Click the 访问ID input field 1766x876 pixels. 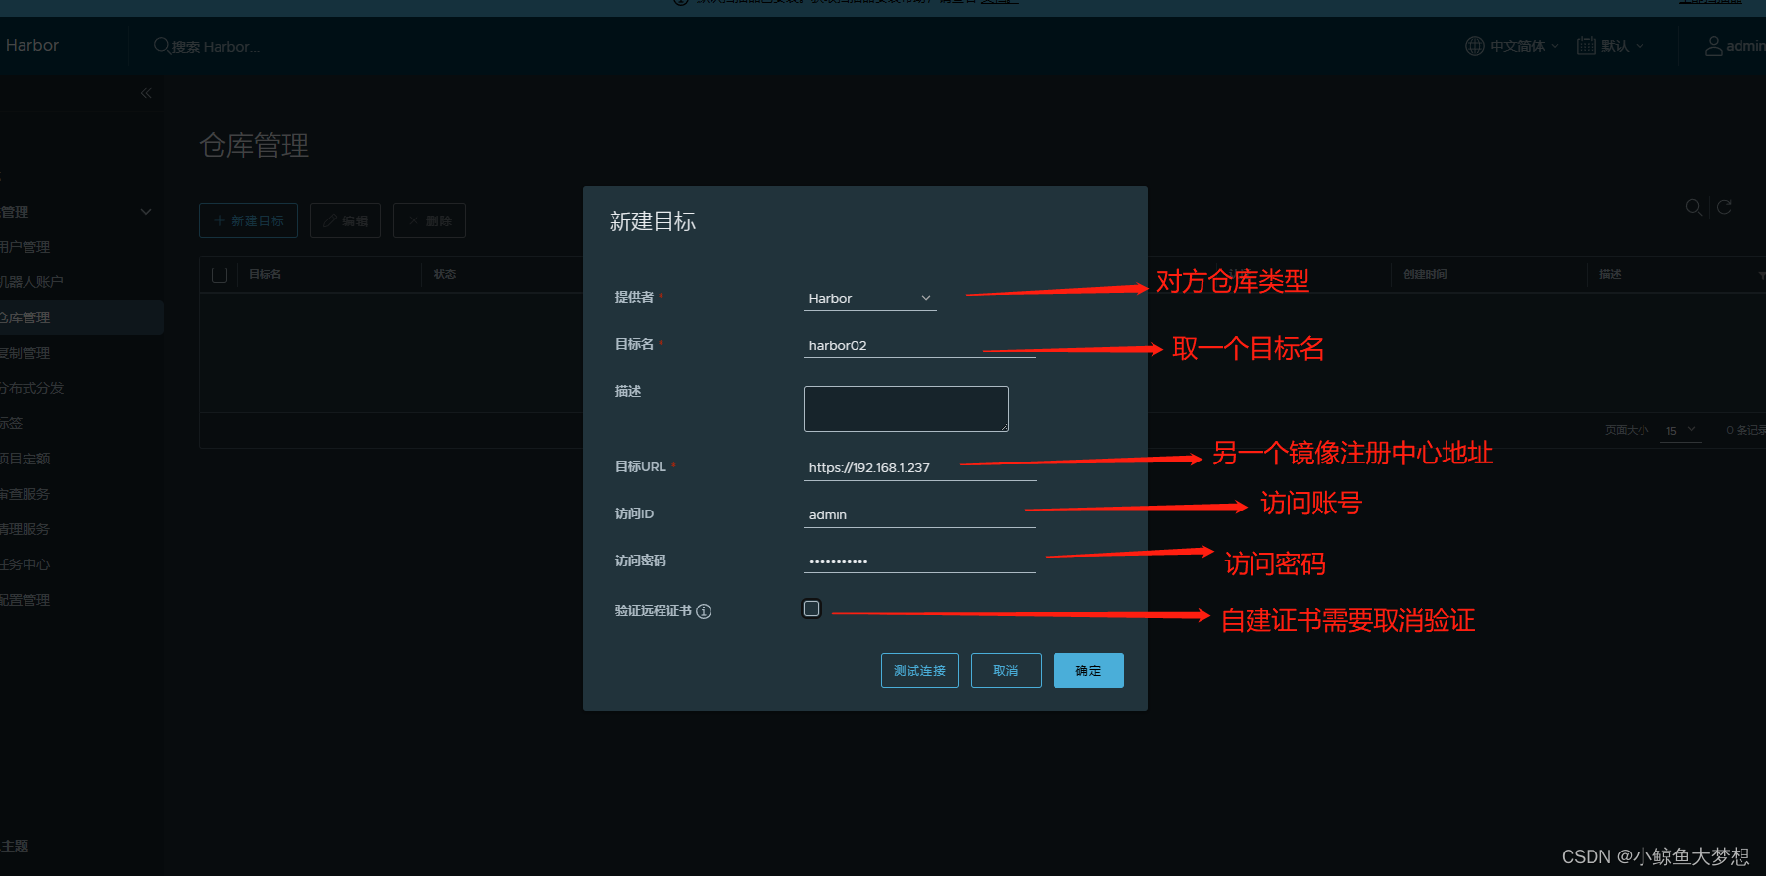point(919,514)
